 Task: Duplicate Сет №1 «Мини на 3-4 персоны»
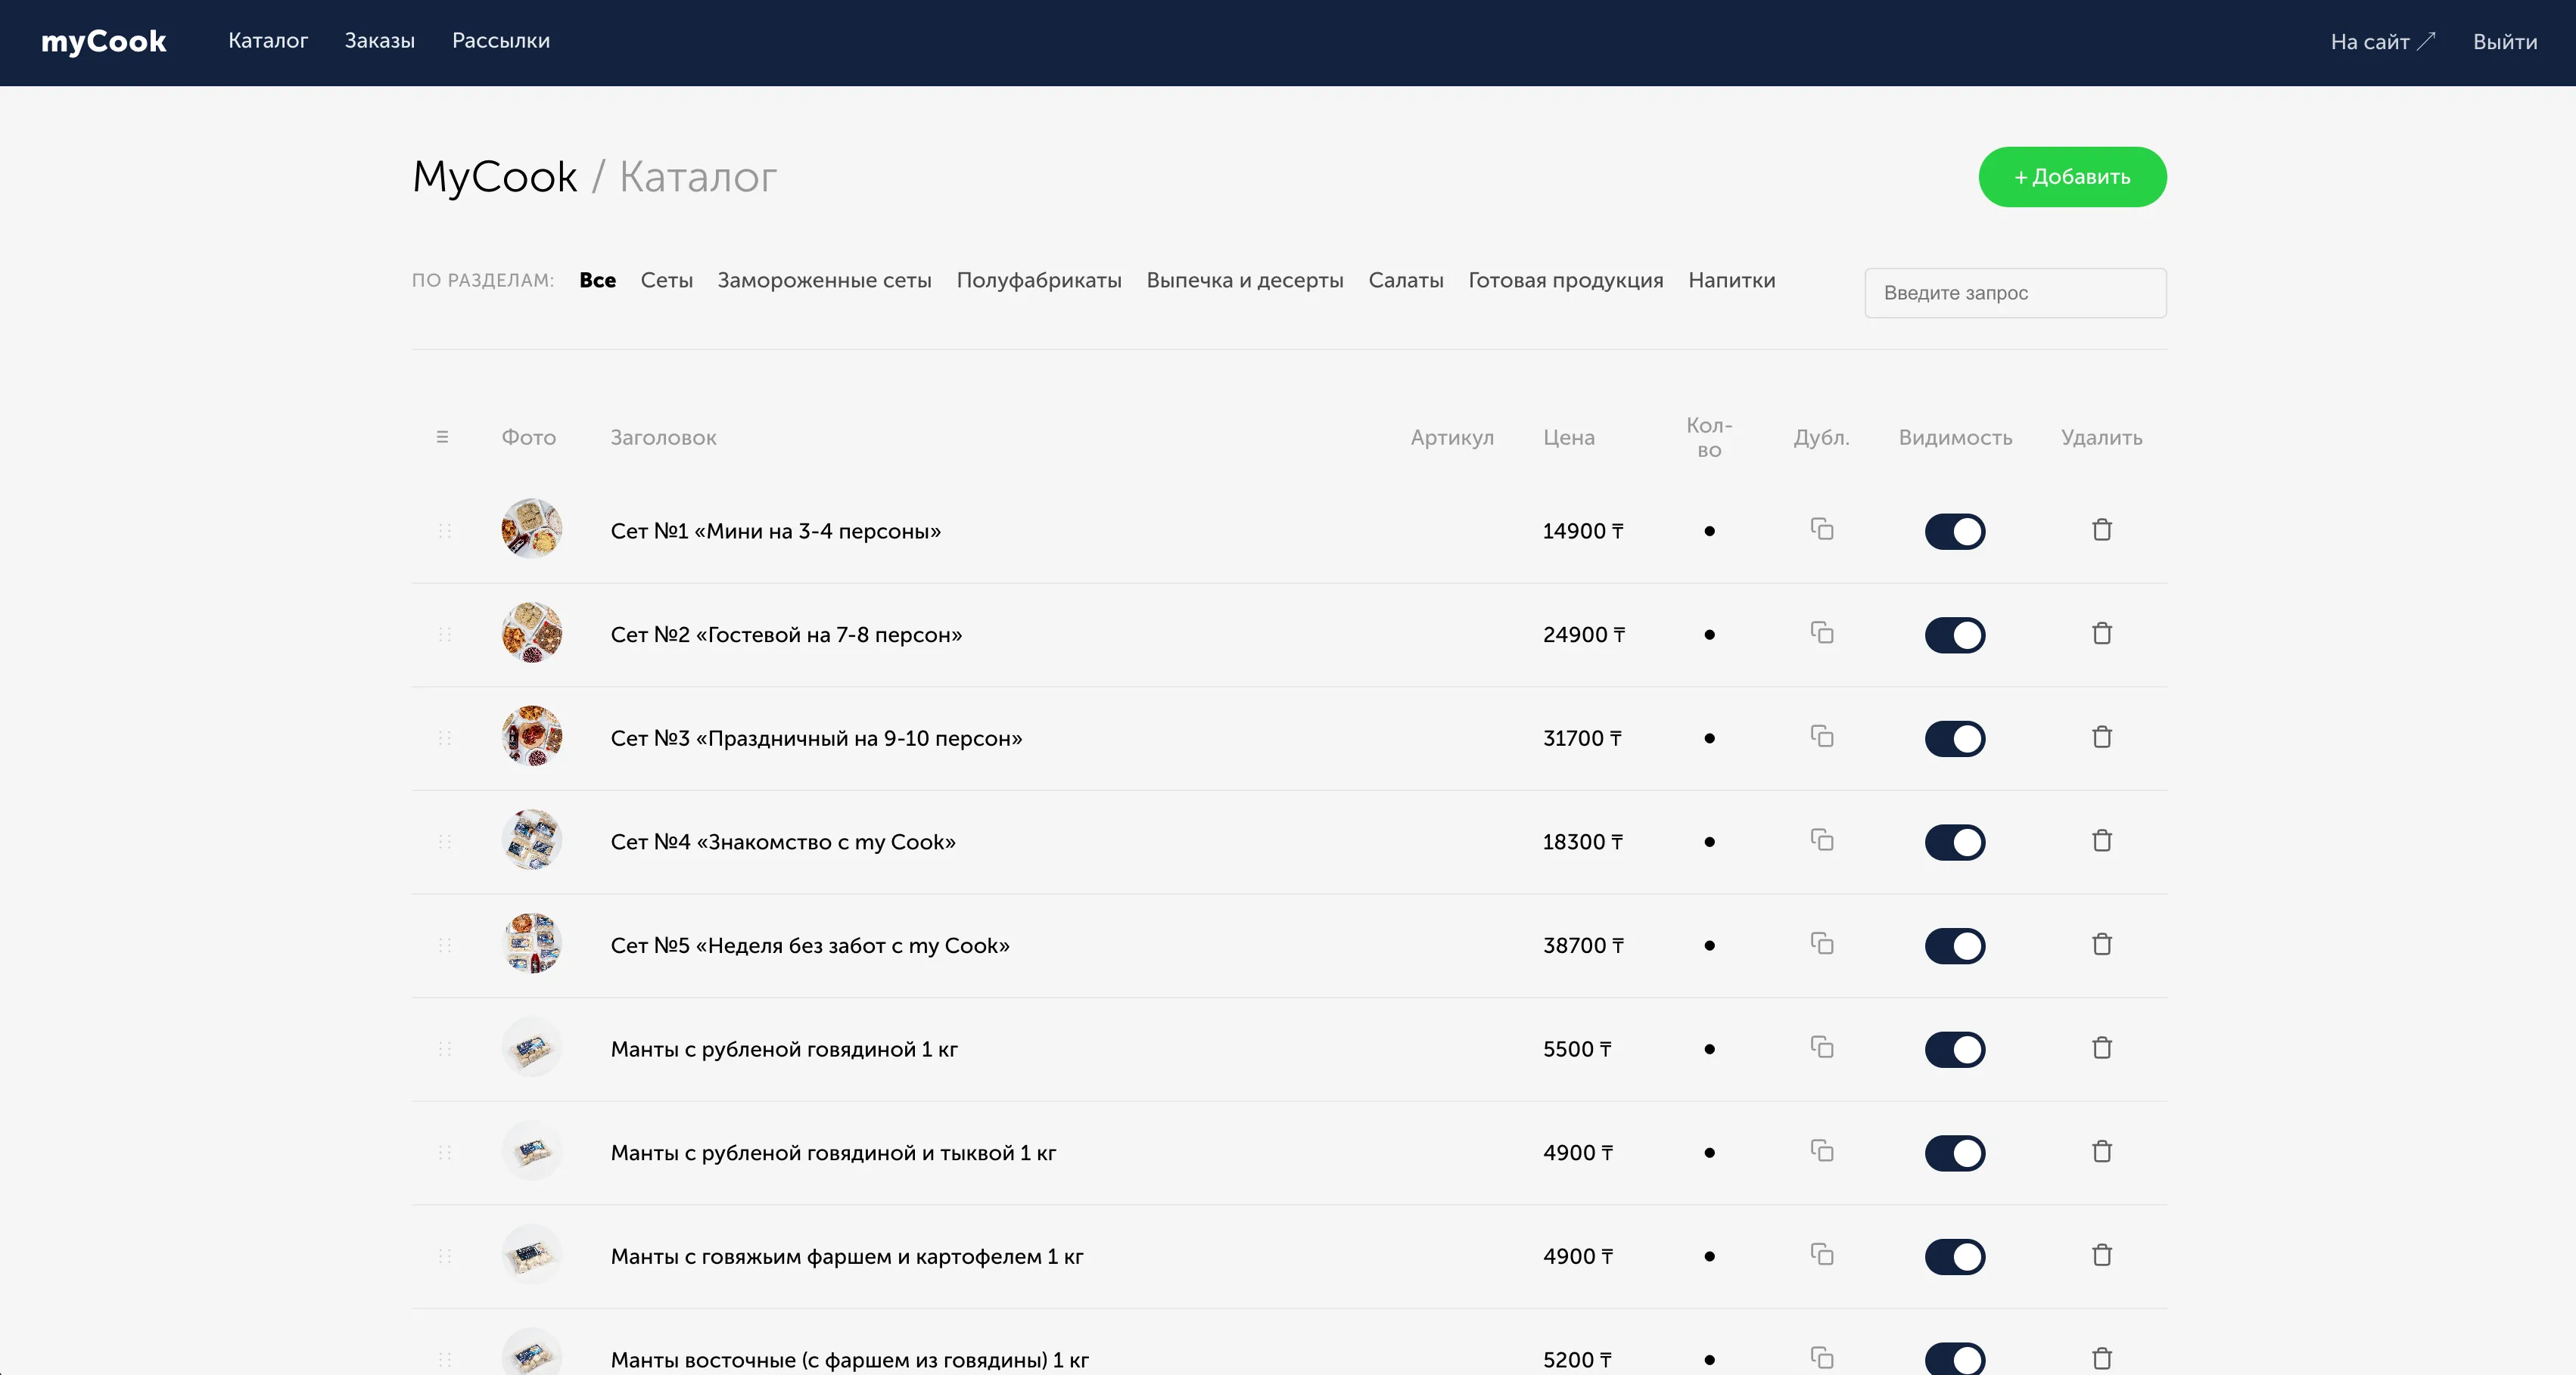click(1821, 529)
